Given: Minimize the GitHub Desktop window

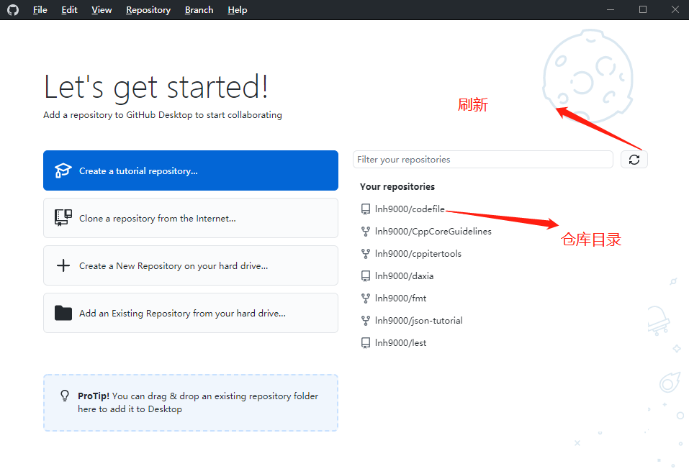Looking at the screenshot, I should pos(611,9).
